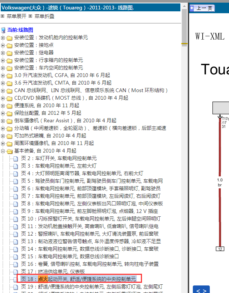This screenshot has height=293, width=229.
Task: Click page icon for 页 6 entry
Action: click(x=16, y=189)
